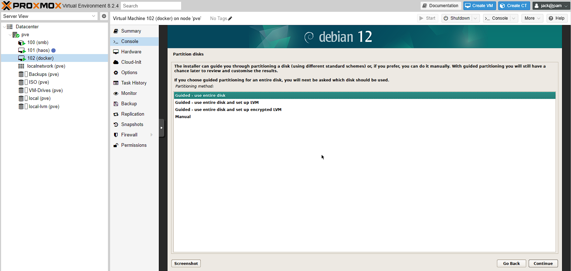The height and width of the screenshot is (271, 571).
Task: Click the Firewall shield icon
Action: (x=116, y=135)
